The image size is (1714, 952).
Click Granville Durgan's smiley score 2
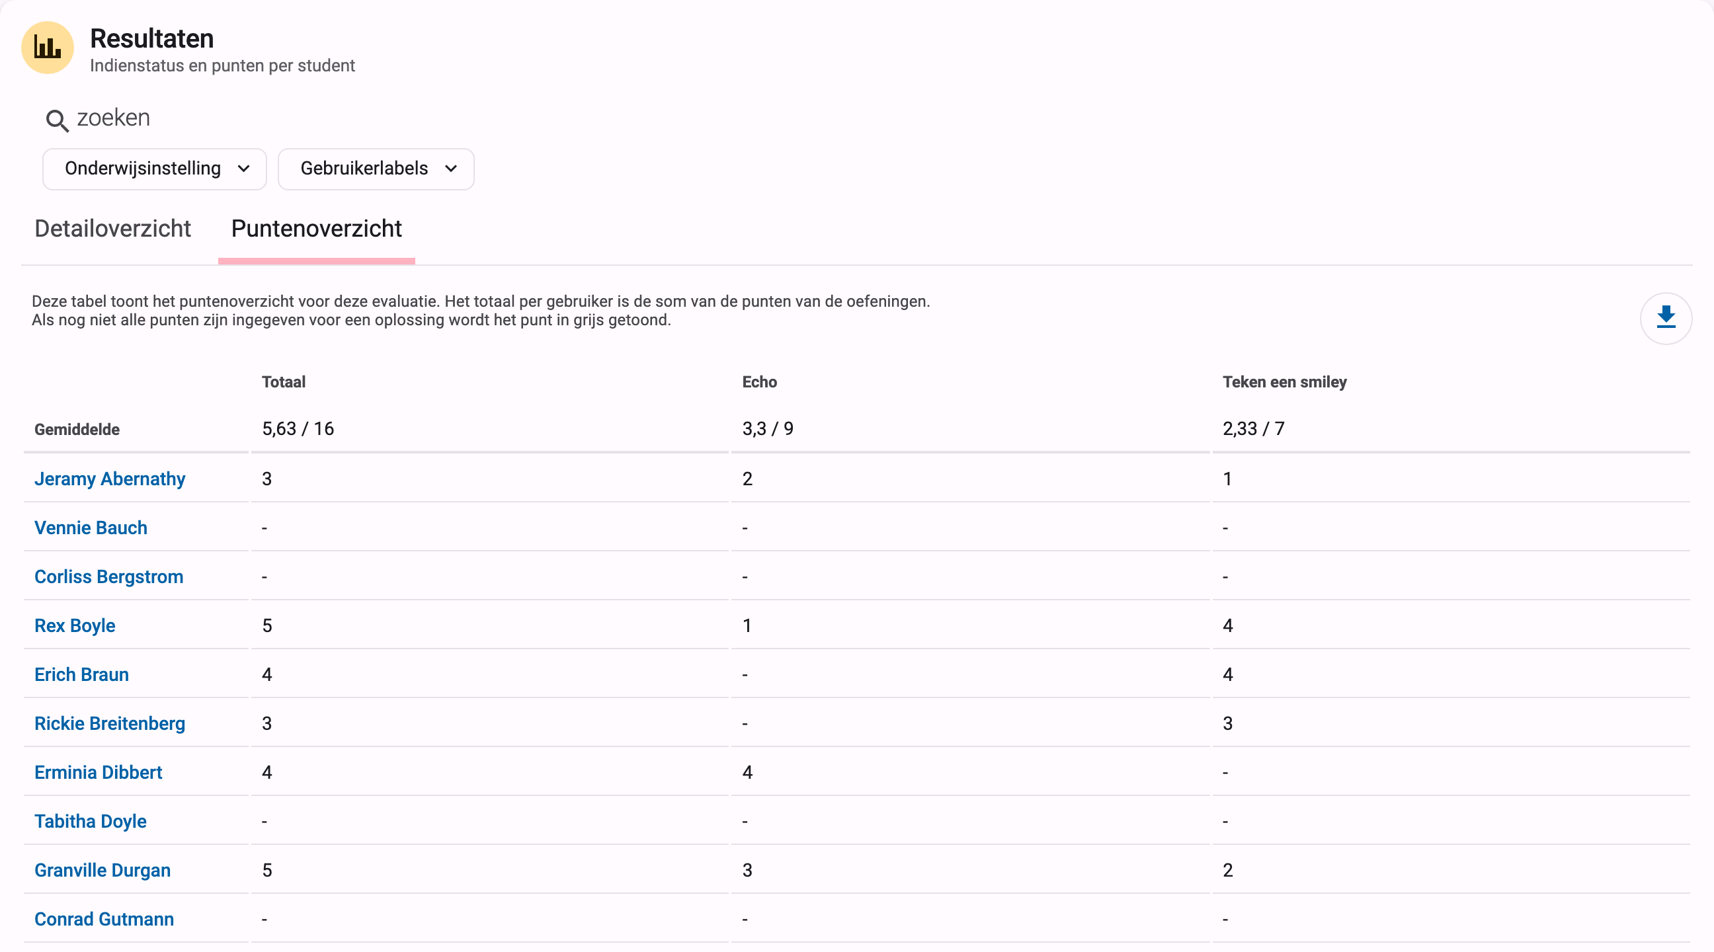[x=1227, y=871]
